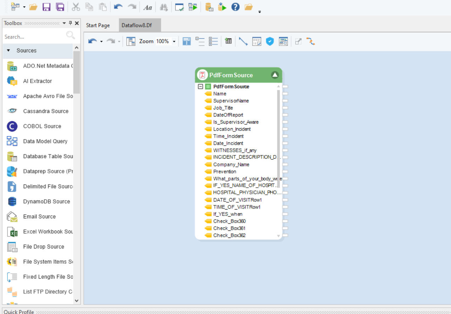Select the AI Extractor source icon
Image resolution: width=451 pixels, height=314 pixels.
coord(12,81)
